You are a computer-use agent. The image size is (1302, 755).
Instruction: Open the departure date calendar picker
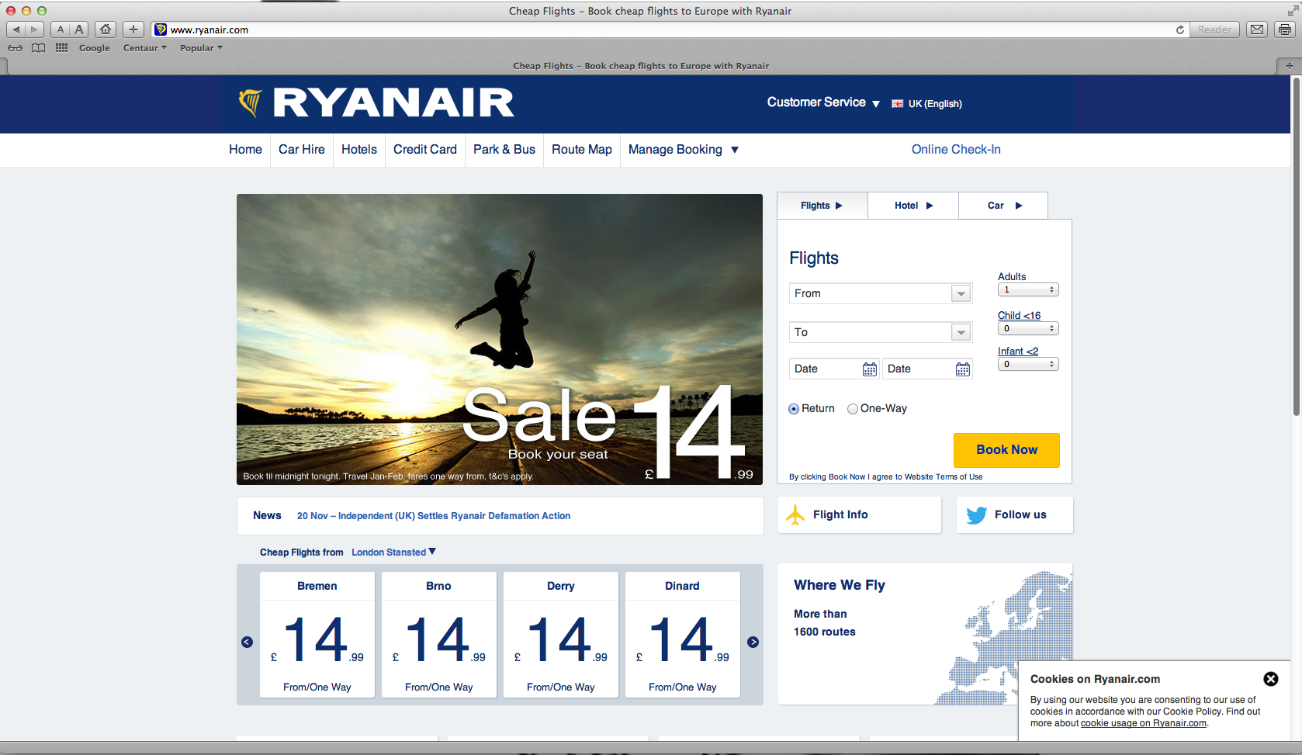pos(870,369)
